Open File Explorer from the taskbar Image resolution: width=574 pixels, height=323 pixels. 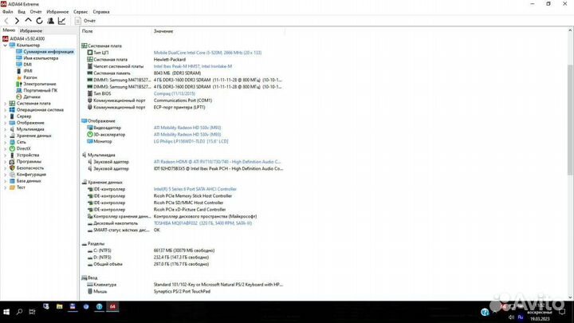tap(59, 306)
